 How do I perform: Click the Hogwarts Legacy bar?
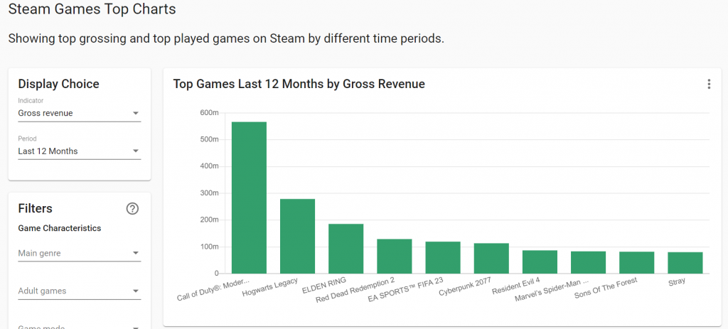[298, 236]
